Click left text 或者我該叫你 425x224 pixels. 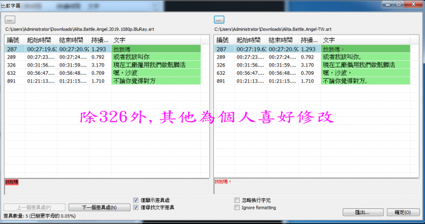(132, 57)
